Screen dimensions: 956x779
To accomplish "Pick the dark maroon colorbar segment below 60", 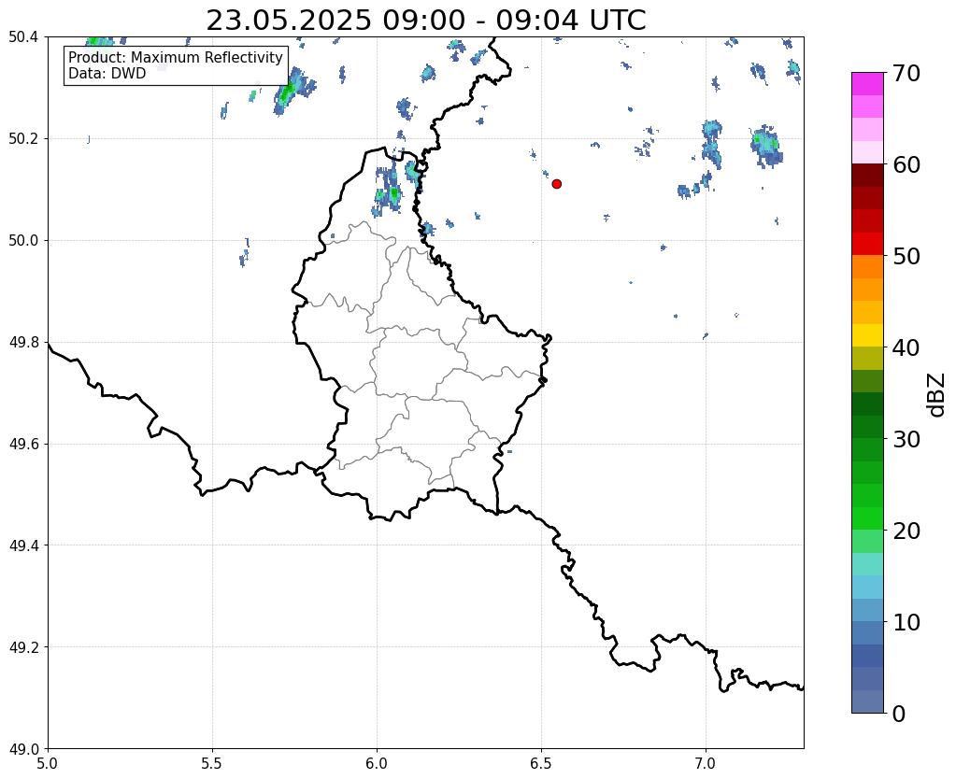I will 867,176.
